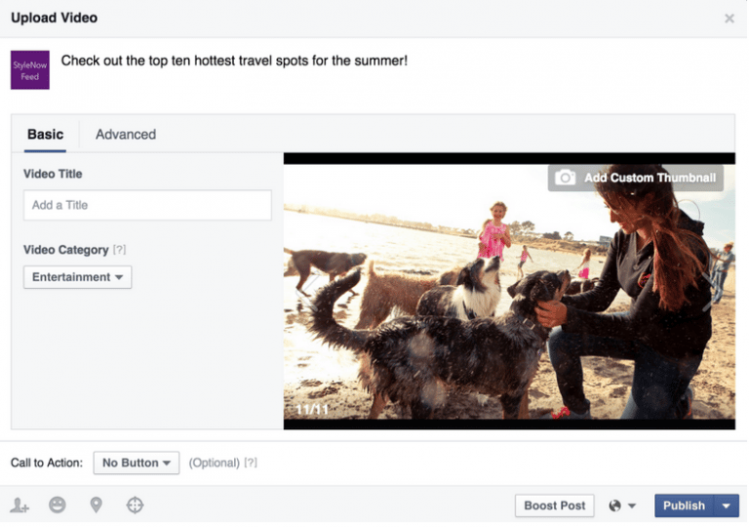The height and width of the screenshot is (527, 749).
Task: Open the No Button call-to-action dropdown
Action: tap(137, 463)
